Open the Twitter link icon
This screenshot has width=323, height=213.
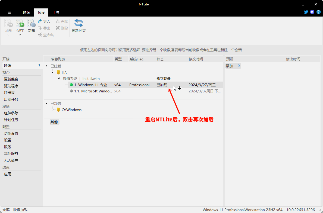[306, 12]
